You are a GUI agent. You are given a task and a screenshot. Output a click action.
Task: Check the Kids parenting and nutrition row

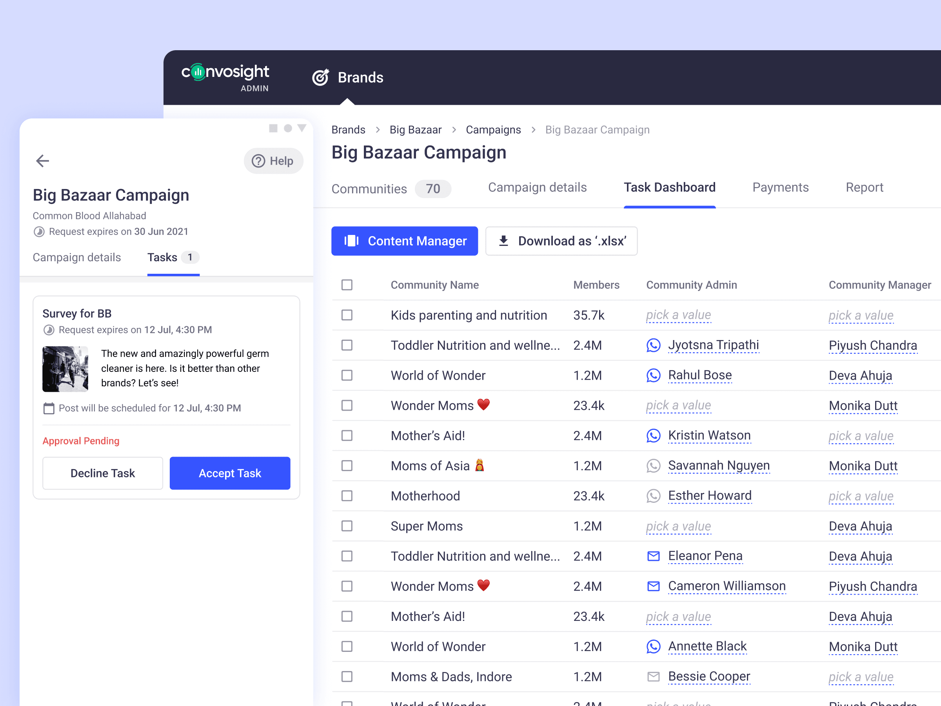point(347,315)
